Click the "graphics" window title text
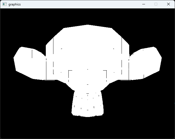Image resolution: width=175 pixels, height=139 pixels. [x=14, y=4]
